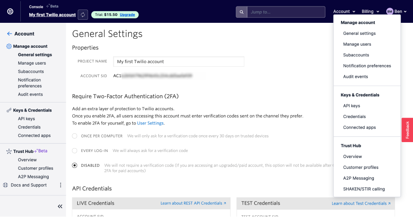Click the back arrow beside Account

click(x=9, y=34)
